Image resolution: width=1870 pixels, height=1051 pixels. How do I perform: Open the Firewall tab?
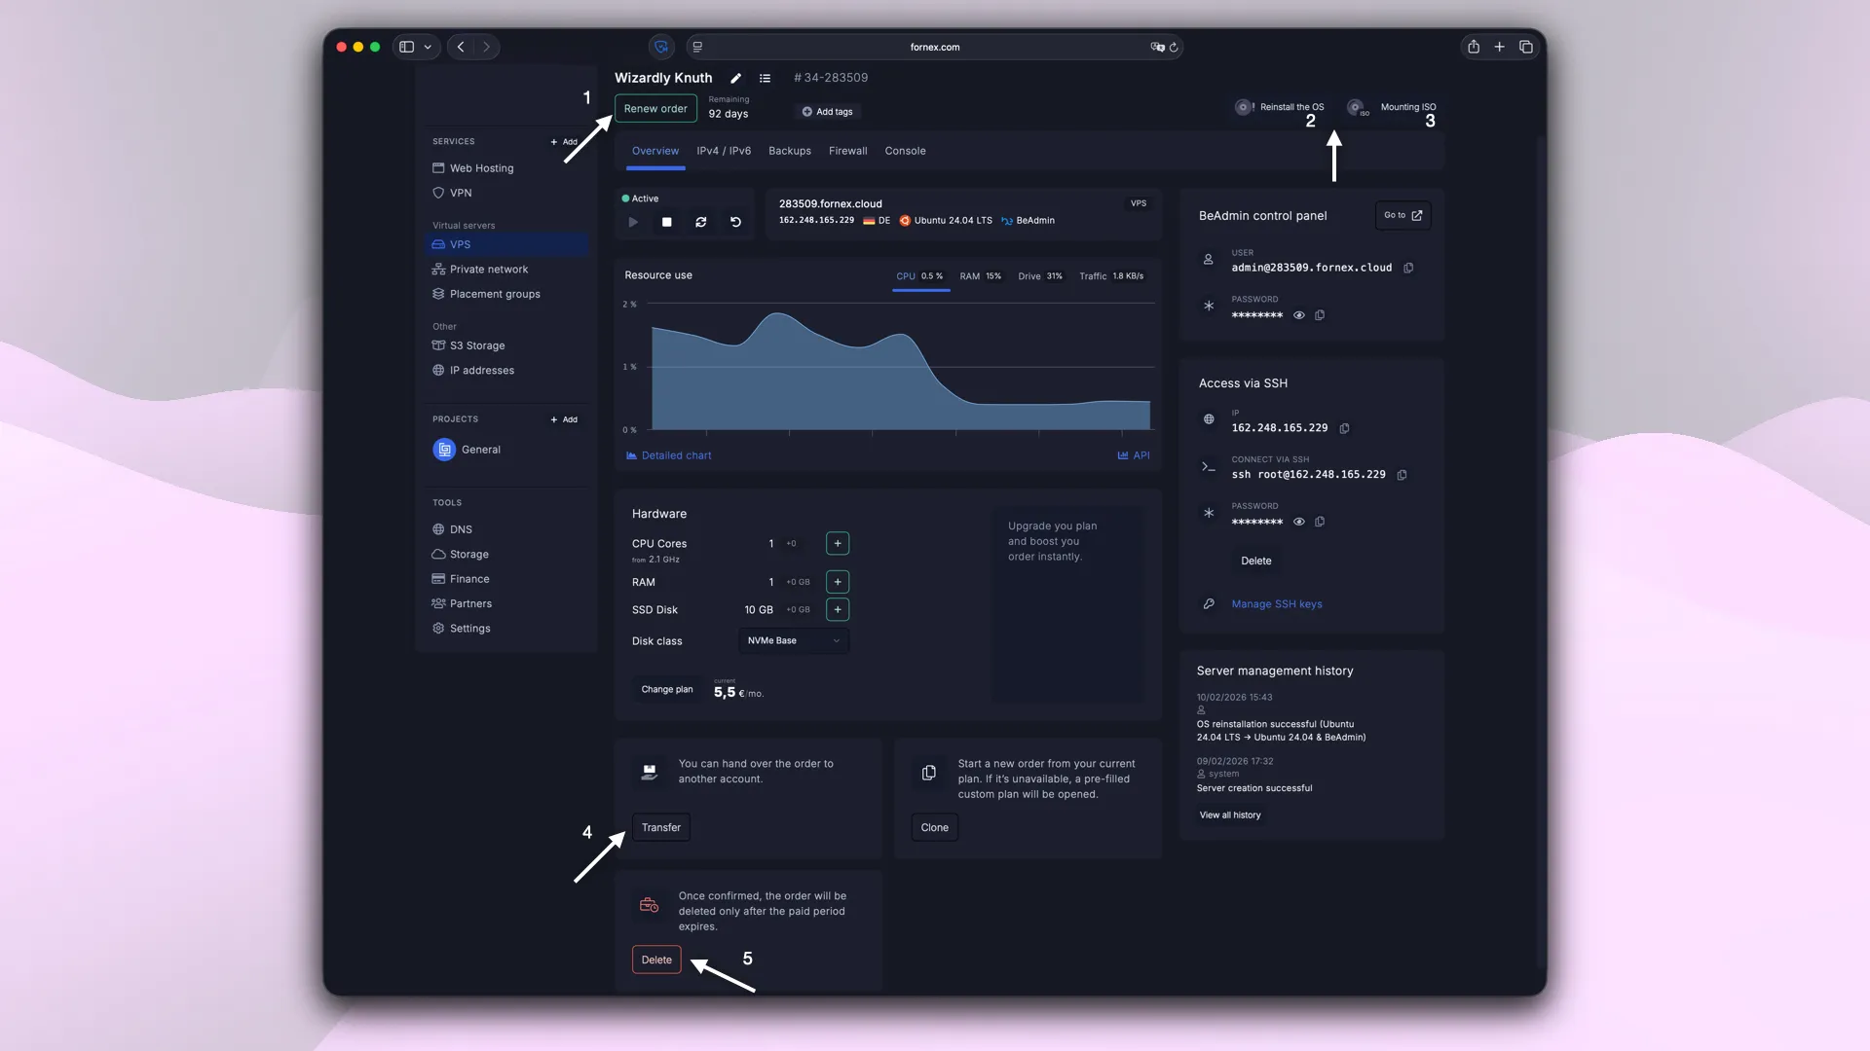(x=847, y=151)
